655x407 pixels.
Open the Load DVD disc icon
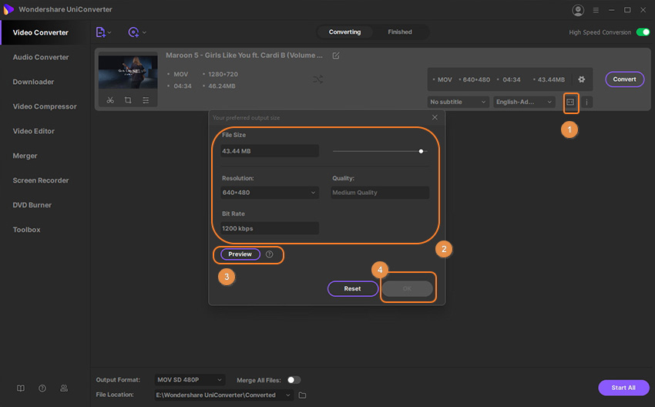tap(133, 32)
